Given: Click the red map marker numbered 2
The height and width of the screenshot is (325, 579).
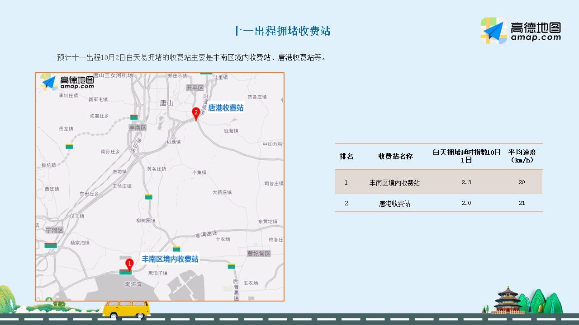Looking at the screenshot, I should [196, 113].
